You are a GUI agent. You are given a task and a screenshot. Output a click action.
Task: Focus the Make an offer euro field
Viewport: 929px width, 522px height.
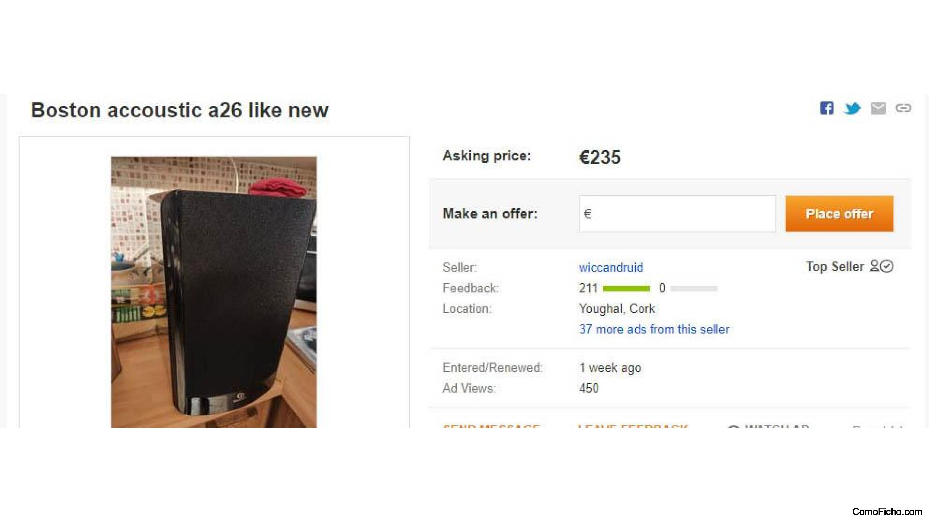(677, 214)
